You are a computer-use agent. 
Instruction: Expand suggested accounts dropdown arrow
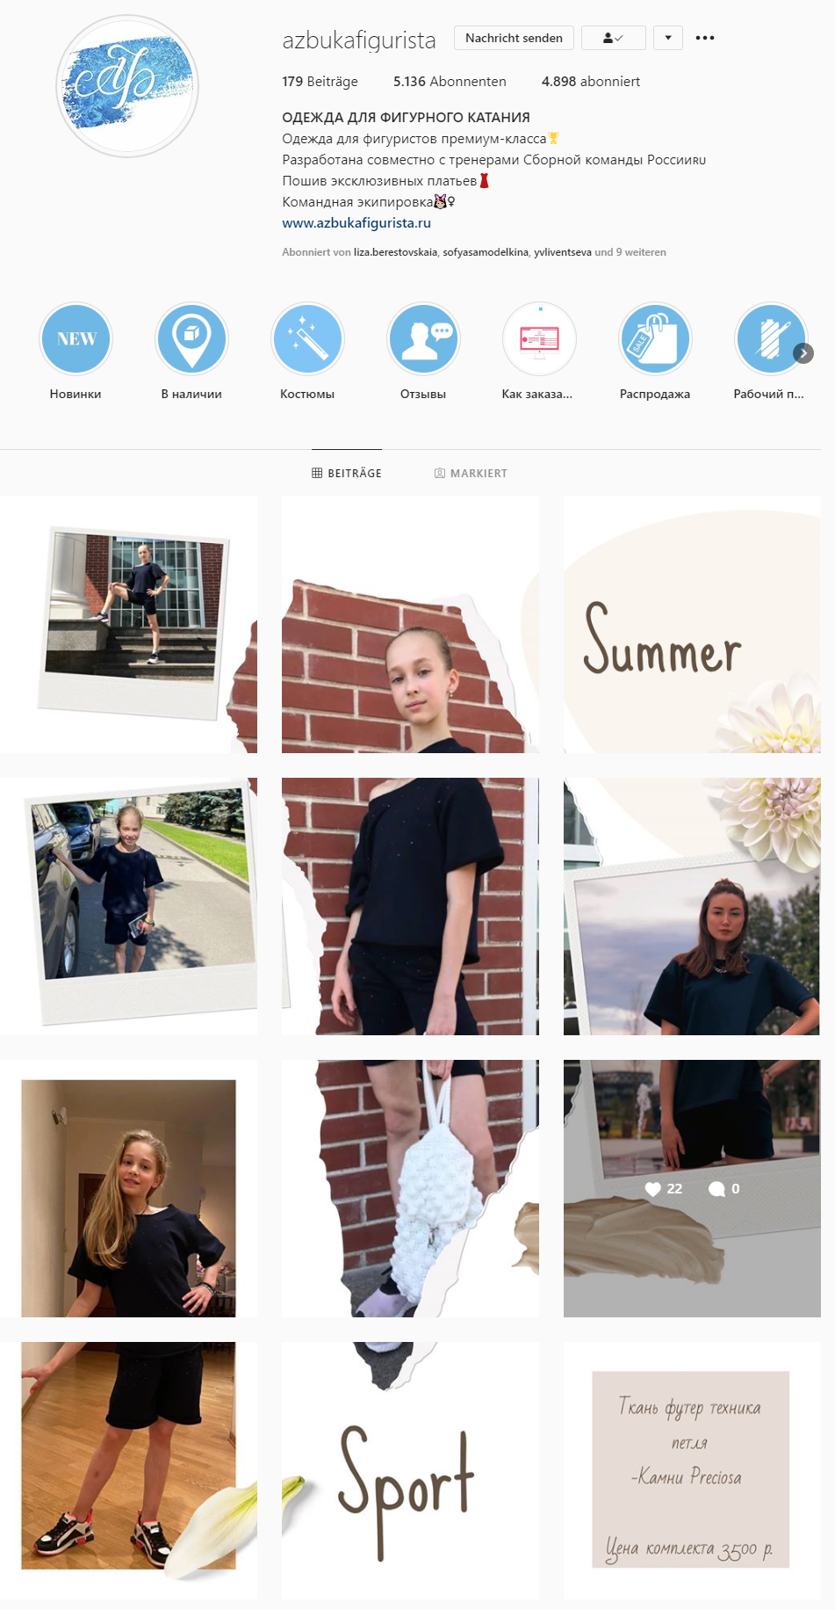[668, 38]
